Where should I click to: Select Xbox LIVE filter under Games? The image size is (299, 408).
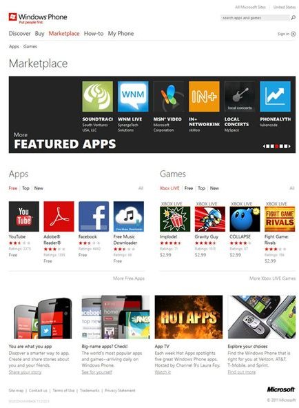[x=169, y=188]
